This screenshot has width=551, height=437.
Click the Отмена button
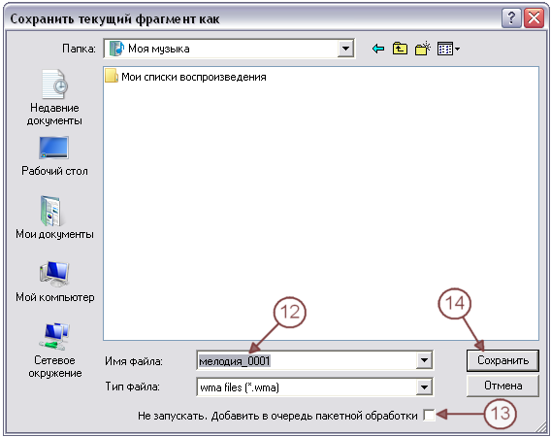click(502, 386)
